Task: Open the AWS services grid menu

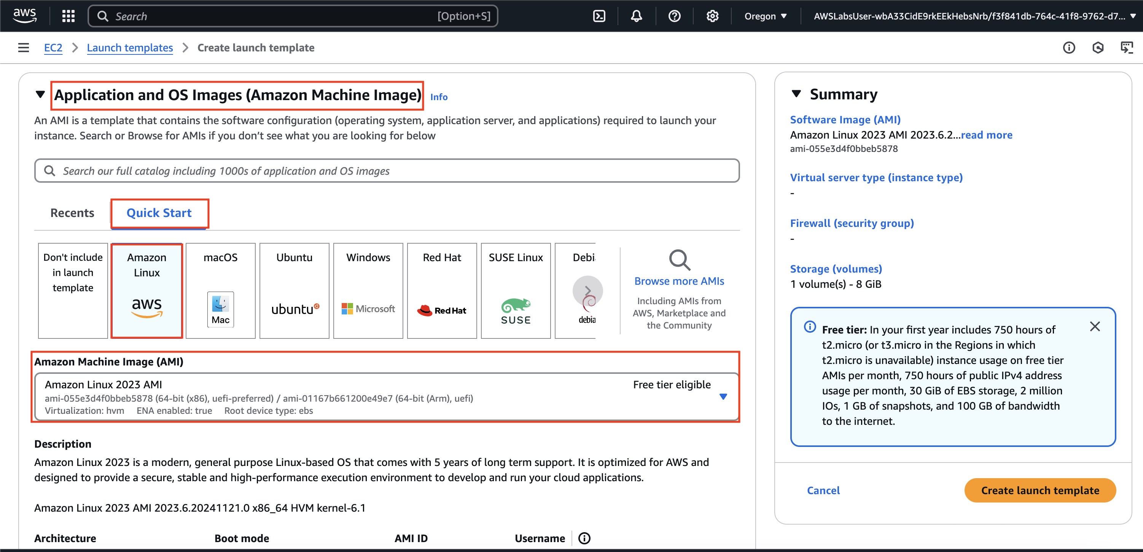Action: point(68,16)
